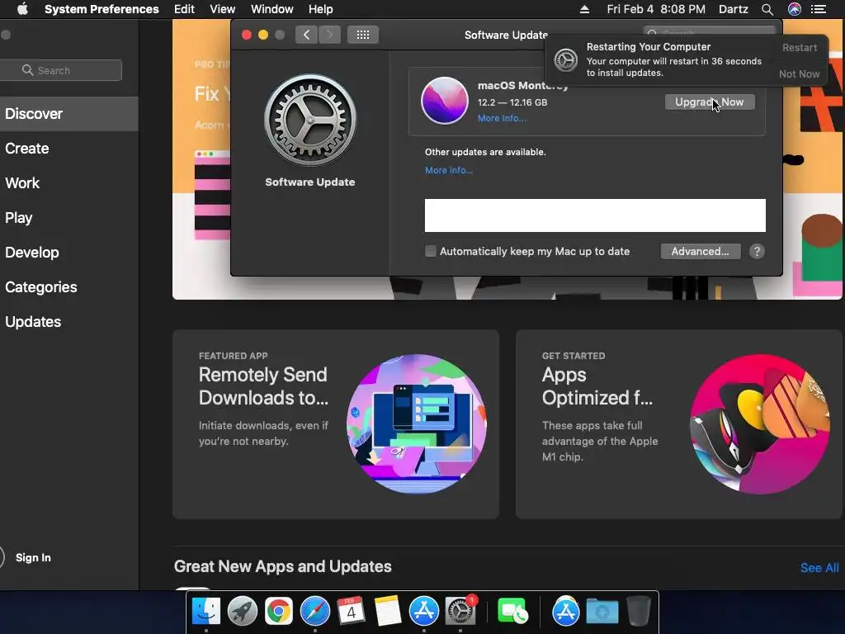Open Finder from the Dock
This screenshot has width=845, height=634.
[206, 612]
